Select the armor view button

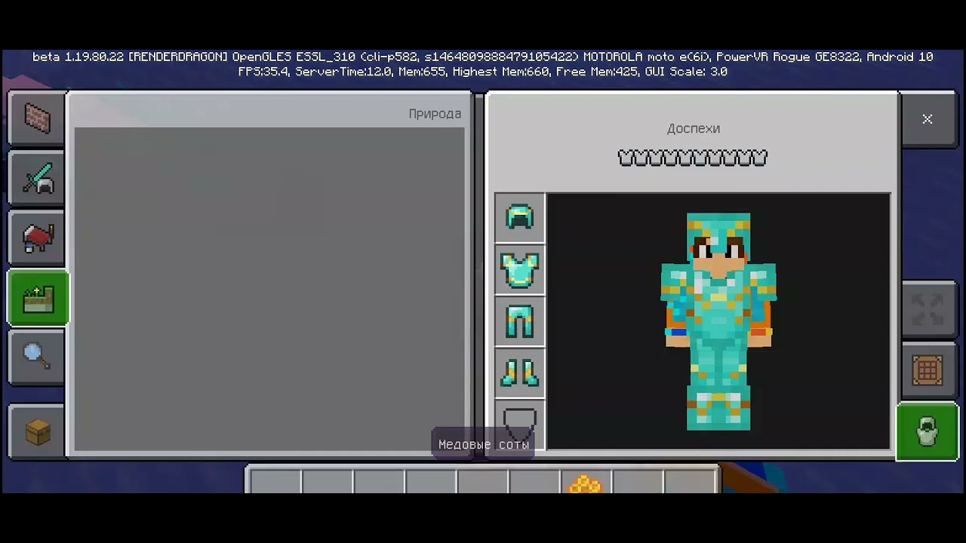[928, 431]
